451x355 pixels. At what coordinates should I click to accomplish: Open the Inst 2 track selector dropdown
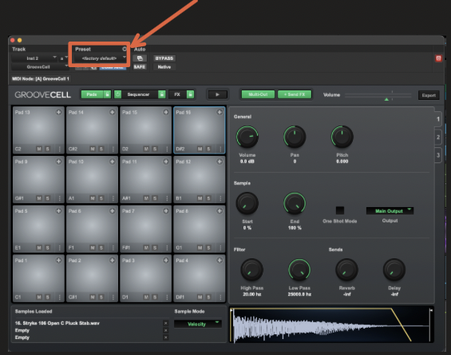[x=34, y=58]
